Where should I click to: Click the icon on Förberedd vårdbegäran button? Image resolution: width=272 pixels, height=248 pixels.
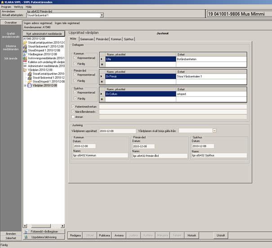(x=27, y=231)
